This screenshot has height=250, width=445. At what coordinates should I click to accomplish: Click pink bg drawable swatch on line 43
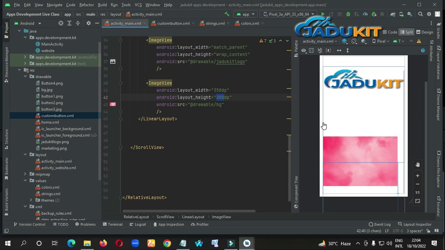click(x=113, y=104)
